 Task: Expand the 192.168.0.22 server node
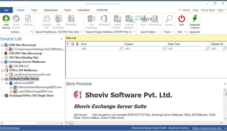[7, 66]
